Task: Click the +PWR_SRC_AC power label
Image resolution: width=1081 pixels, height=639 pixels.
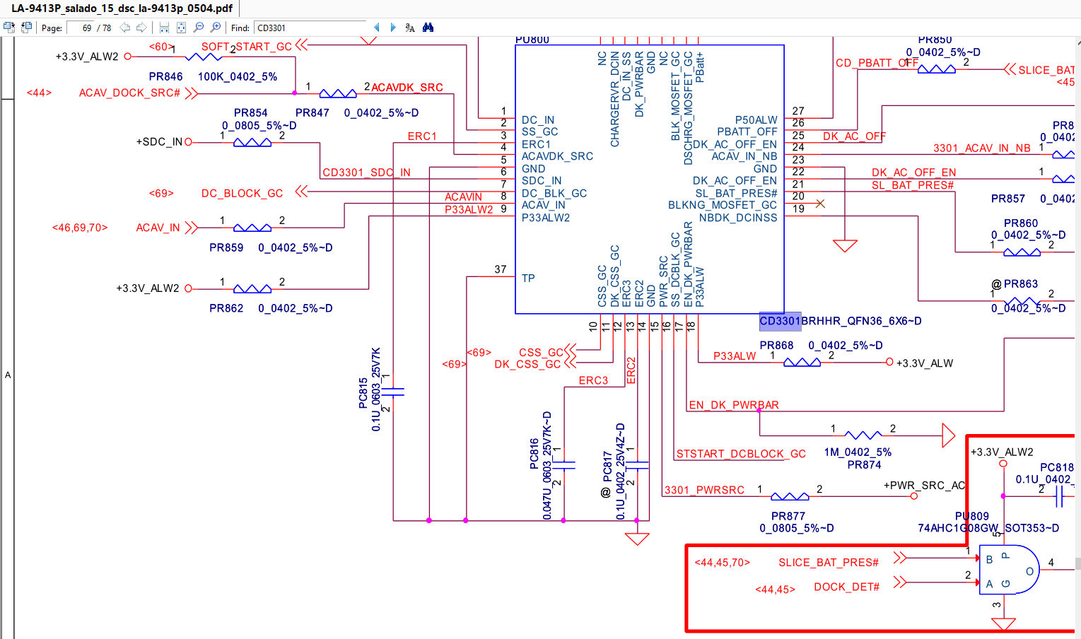Action: [924, 486]
